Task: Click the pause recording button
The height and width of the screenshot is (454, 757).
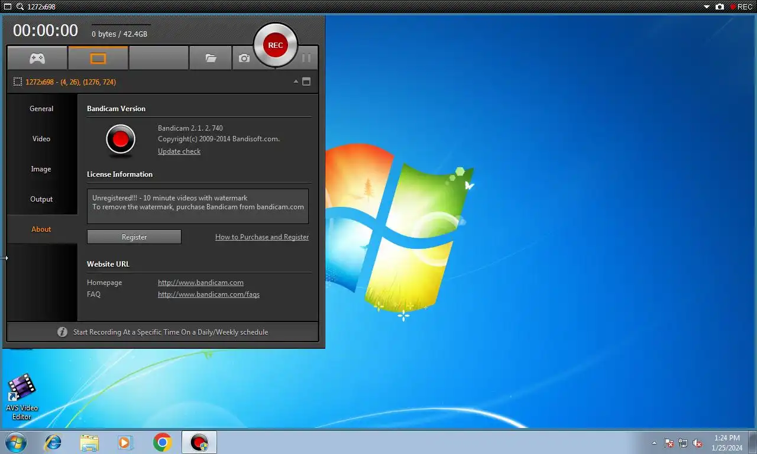Action: 306,59
